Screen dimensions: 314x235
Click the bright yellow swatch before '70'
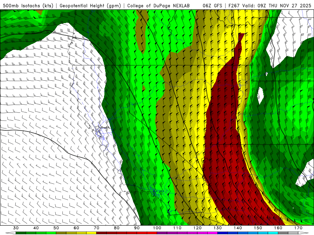pos(91,233)
